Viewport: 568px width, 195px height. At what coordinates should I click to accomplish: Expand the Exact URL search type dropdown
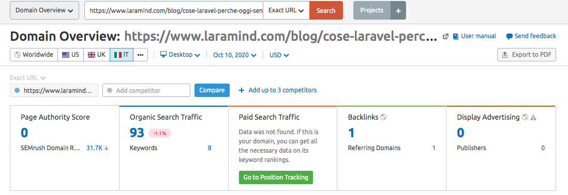point(286,10)
